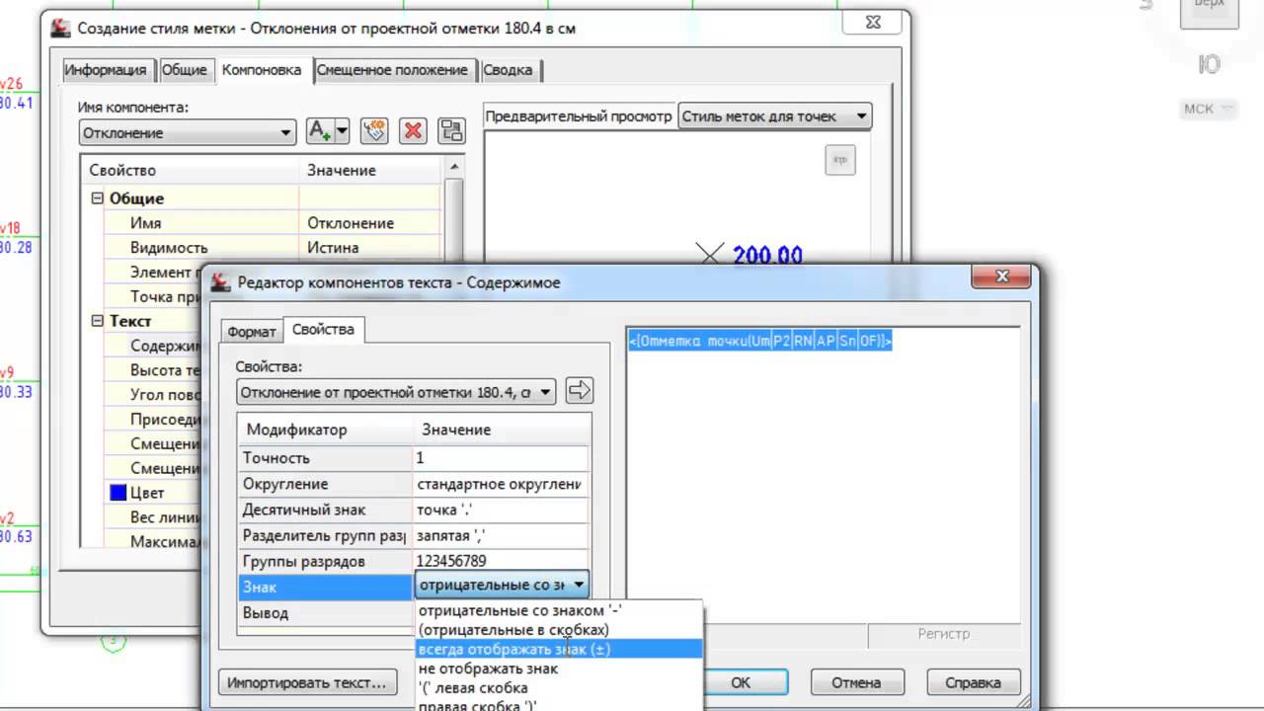1264x711 pixels.
Task: Click the highlighted text in the editor area
Action: pos(760,341)
